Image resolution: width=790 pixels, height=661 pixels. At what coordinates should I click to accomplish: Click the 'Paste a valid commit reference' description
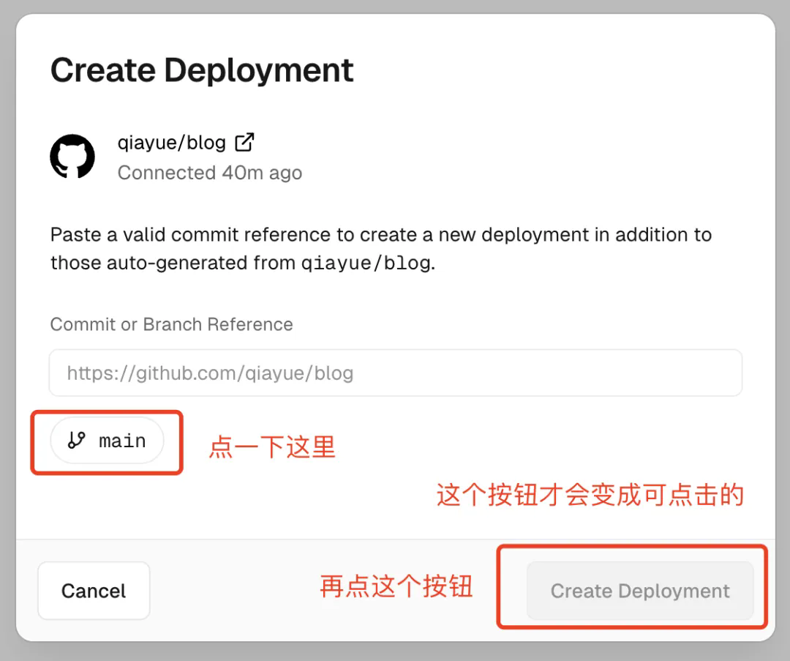click(x=381, y=249)
